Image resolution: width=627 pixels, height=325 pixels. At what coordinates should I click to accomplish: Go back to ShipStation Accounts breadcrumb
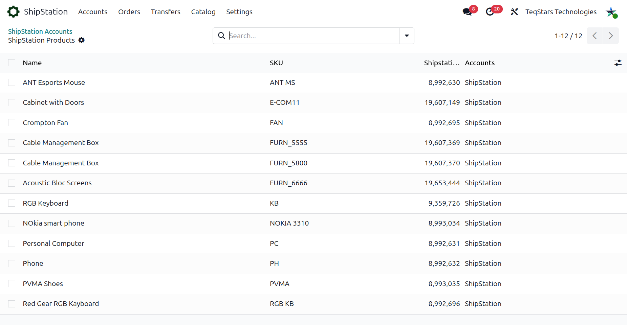[x=40, y=31]
